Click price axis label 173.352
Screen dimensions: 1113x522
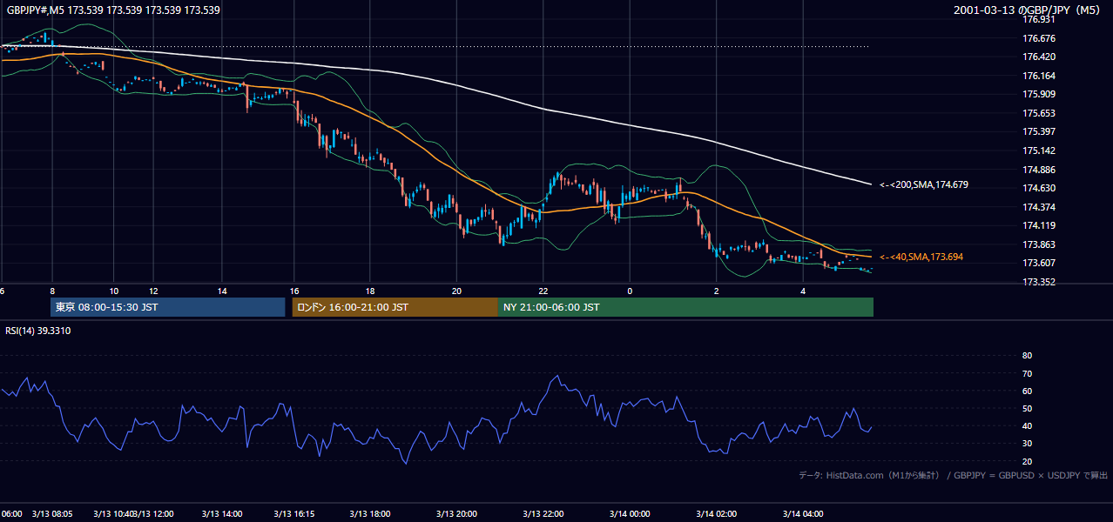click(x=1039, y=282)
